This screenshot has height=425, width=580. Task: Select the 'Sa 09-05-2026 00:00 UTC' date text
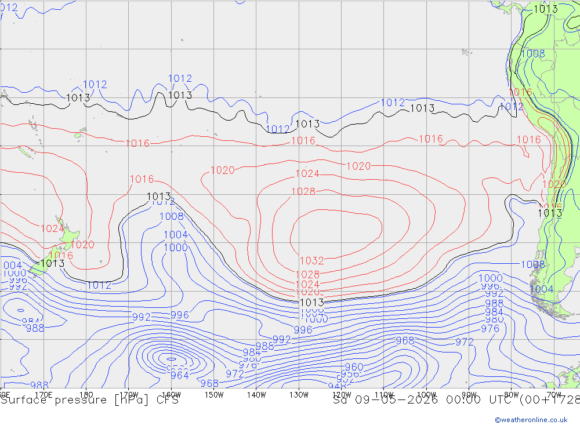(x=425, y=400)
